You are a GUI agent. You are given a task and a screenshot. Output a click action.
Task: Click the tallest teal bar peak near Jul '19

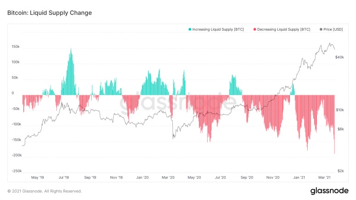click(x=71, y=50)
